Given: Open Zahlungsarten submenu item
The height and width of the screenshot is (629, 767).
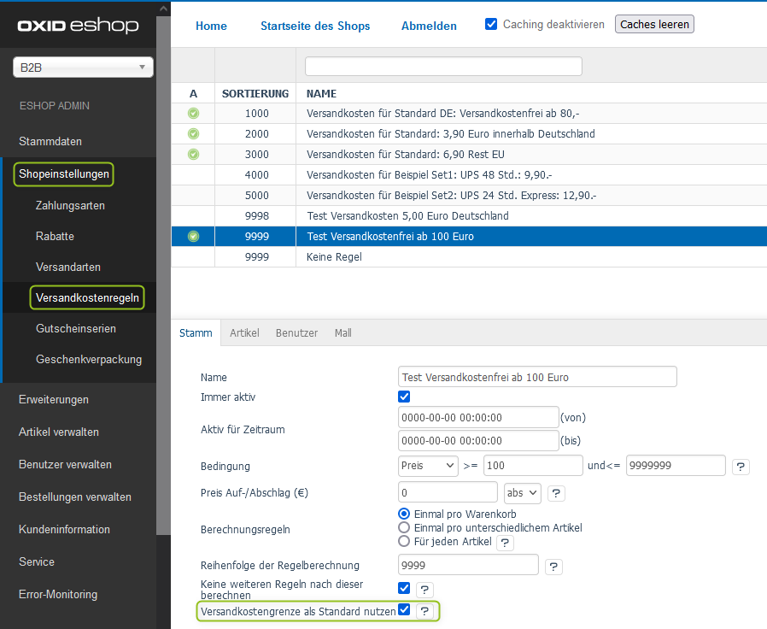Looking at the screenshot, I should tap(70, 206).
